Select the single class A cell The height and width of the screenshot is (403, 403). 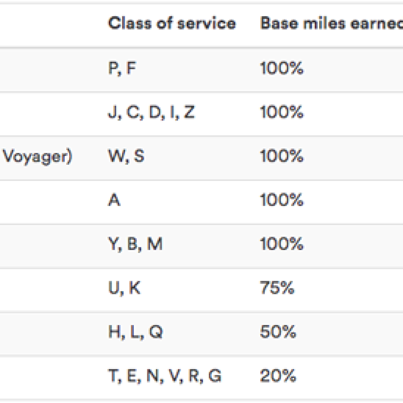coord(114,200)
